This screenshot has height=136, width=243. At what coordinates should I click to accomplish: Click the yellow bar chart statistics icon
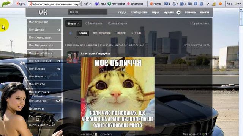coord(214,4)
